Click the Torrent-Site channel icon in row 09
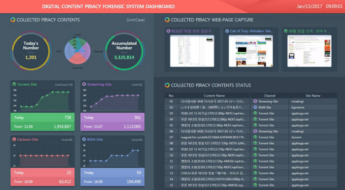345x190 pixels. click(255, 149)
